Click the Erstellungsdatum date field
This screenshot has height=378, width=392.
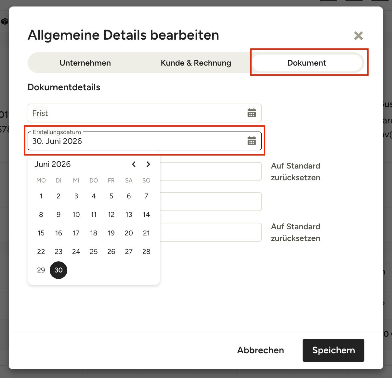(145, 141)
